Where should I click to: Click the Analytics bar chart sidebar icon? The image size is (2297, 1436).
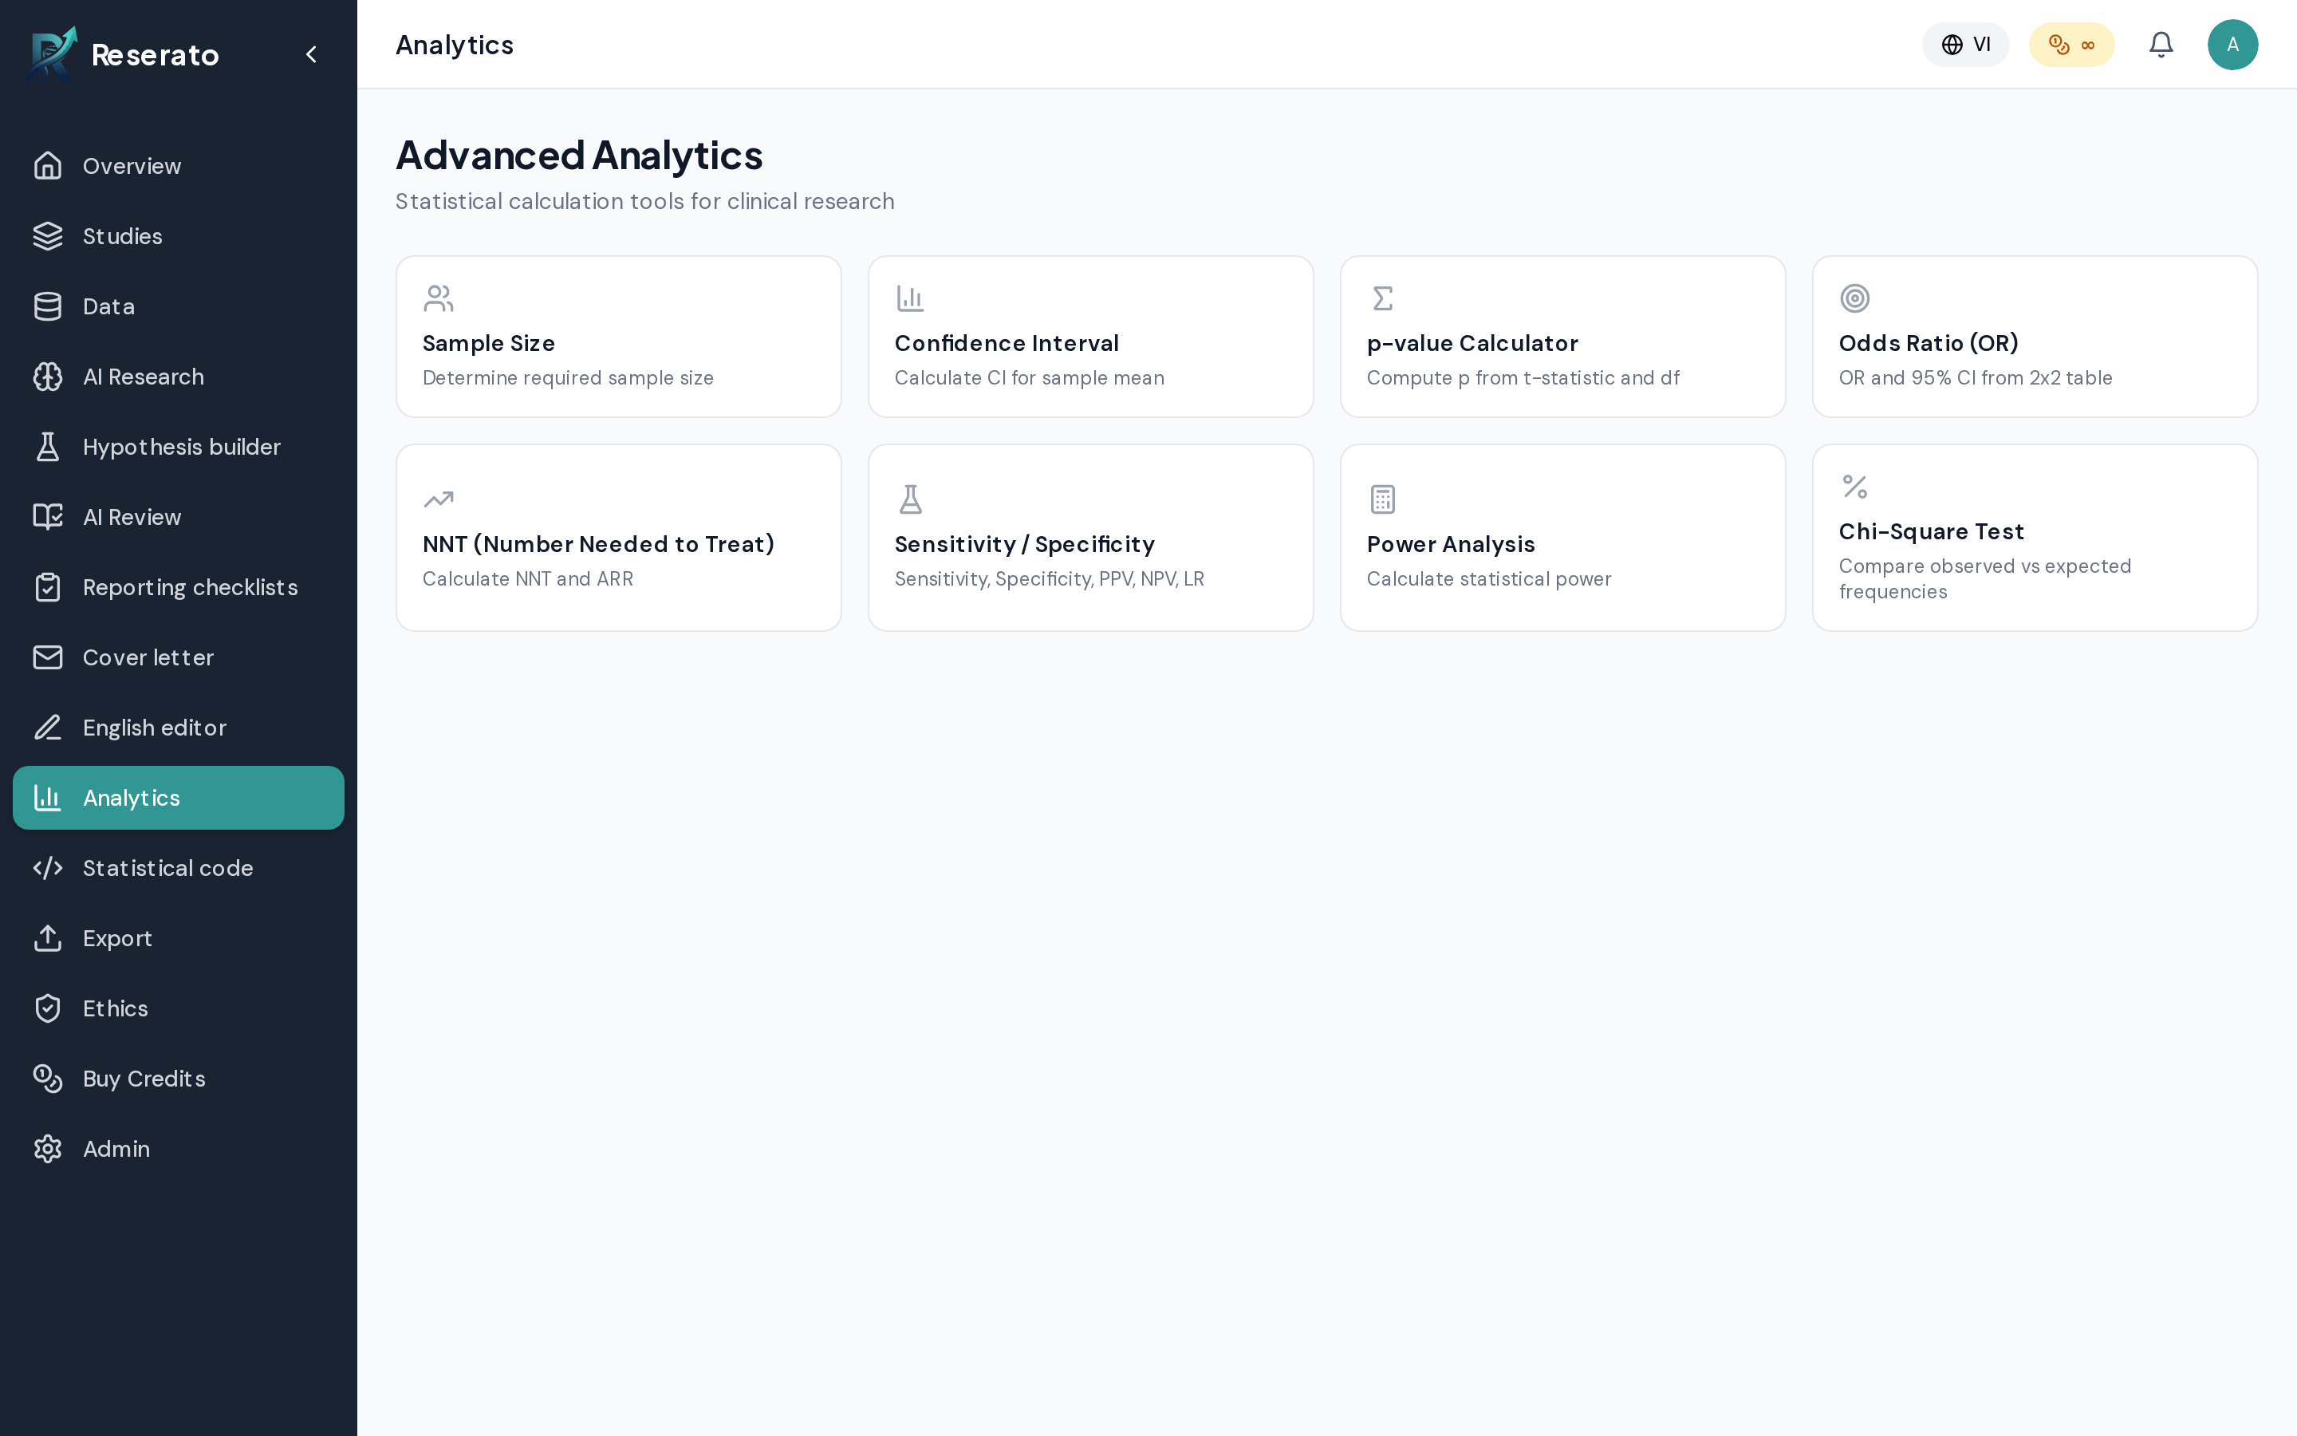pos(48,798)
